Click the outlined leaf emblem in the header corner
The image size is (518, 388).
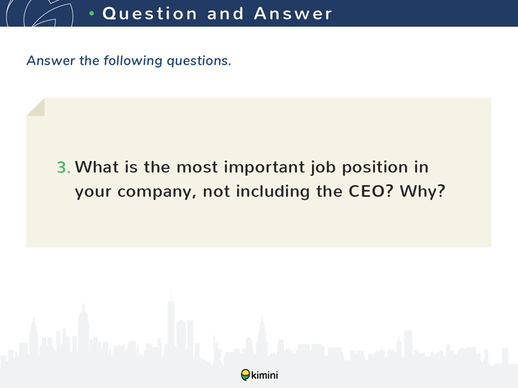[x=39, y=13]
